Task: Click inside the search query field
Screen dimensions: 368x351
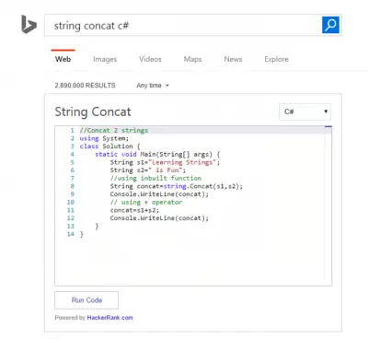Action: click(183, 25)
